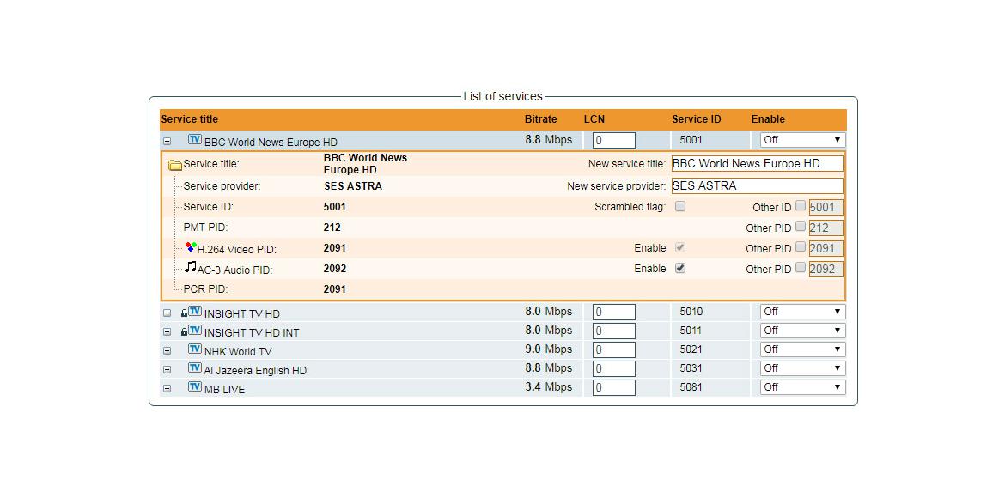Open the Enable dropdown for NHK World TV
1005x498 pixels.
pos(801,349)
